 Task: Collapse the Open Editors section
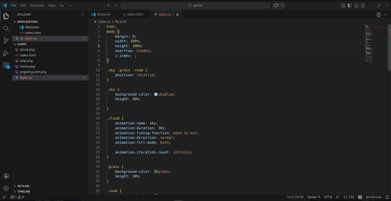pos(27,22)
